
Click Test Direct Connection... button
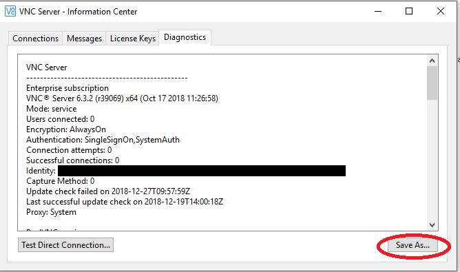tap(65, 245)
